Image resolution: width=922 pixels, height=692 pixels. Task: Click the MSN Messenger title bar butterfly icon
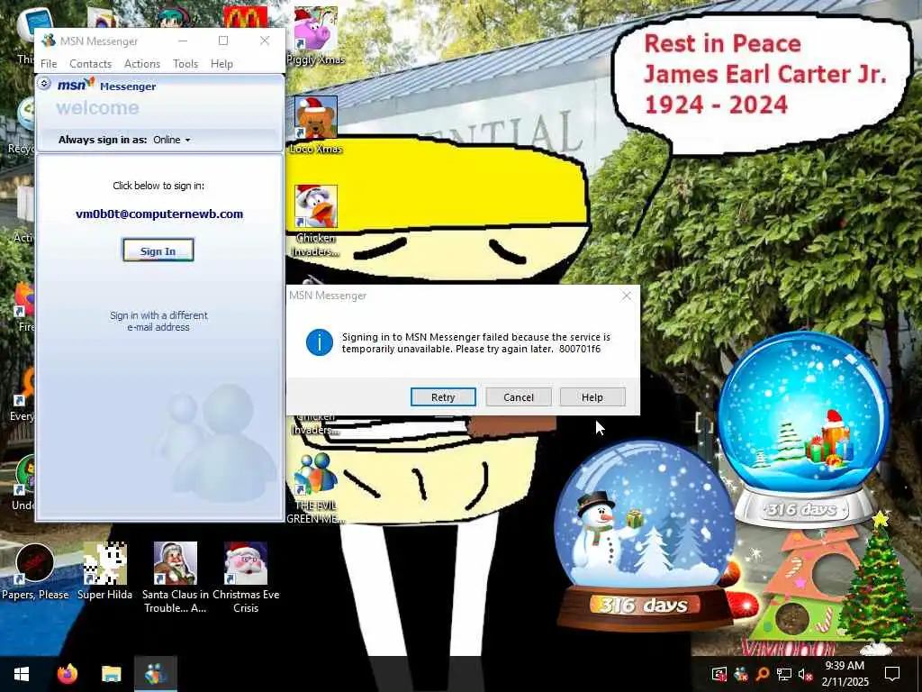tap(49, 41)
